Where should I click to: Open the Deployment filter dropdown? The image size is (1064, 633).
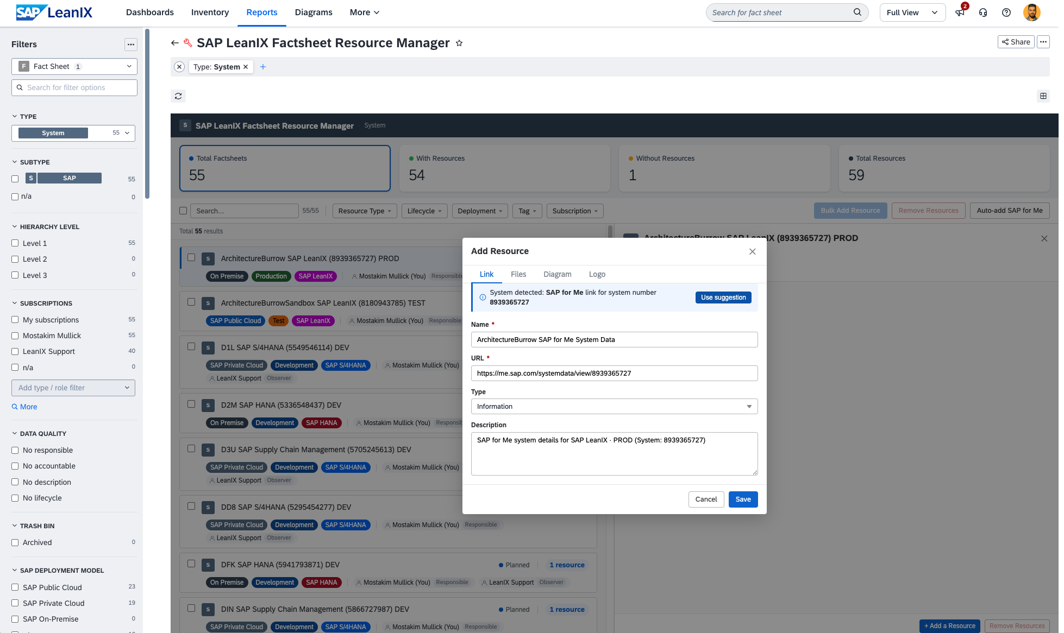coord(480,211)
